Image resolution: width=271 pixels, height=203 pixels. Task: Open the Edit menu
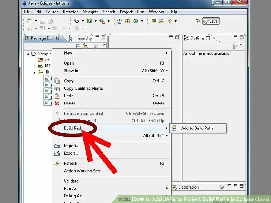click(38, 12)
